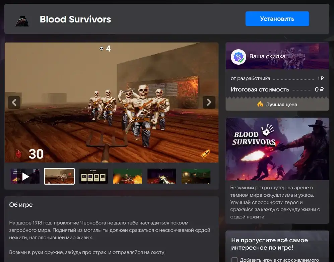Click the На дворе 1918 год paragraph
The width and height of the screenshot is (334, 262).
pyautogui.click(x=110, y=230)
